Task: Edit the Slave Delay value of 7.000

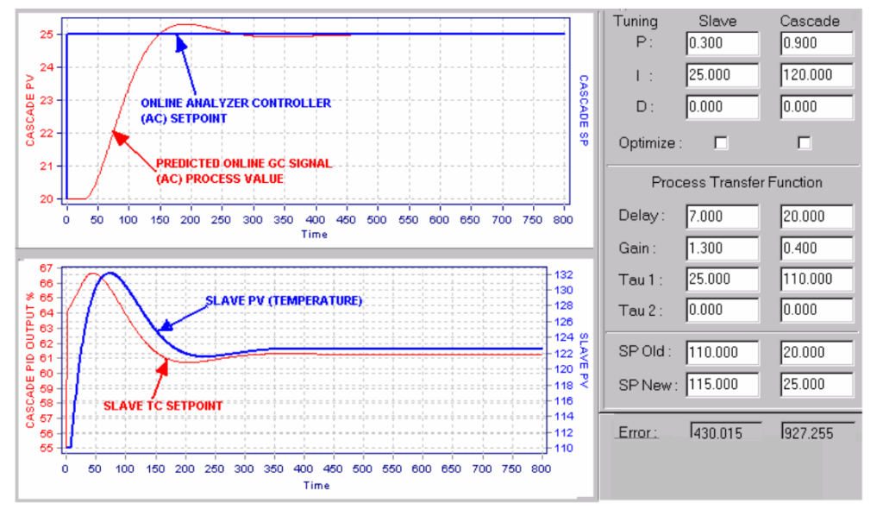Action: [722, 216]
